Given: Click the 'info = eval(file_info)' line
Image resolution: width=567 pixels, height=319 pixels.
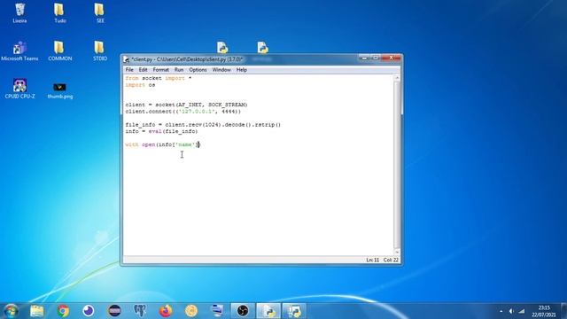Looking at the screenshot, I should coord(161,131).
